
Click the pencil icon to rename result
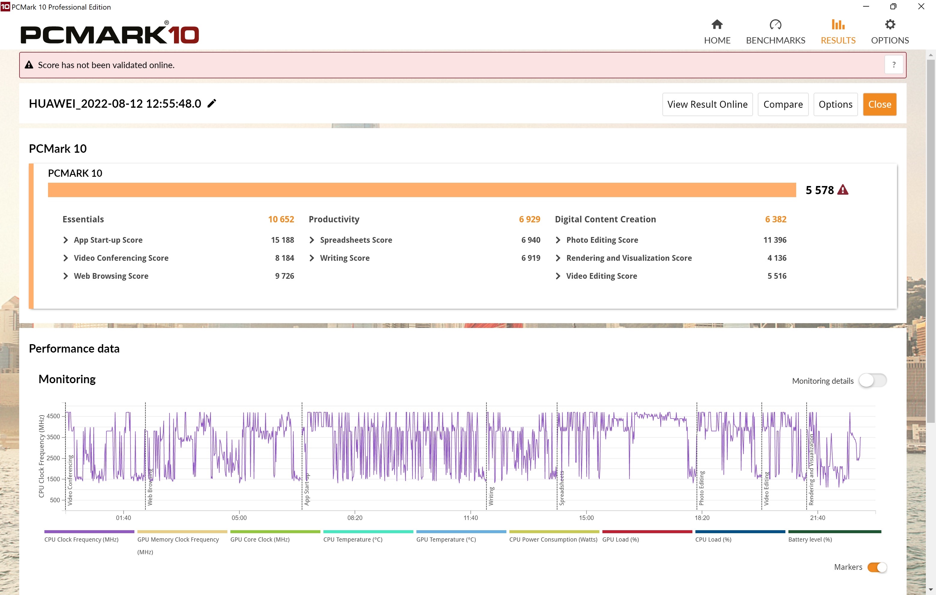(211, 104)
